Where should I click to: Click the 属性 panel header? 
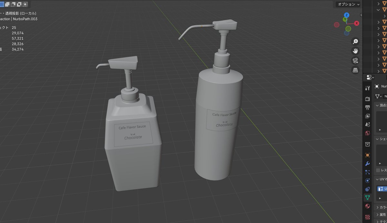point(381,214)
